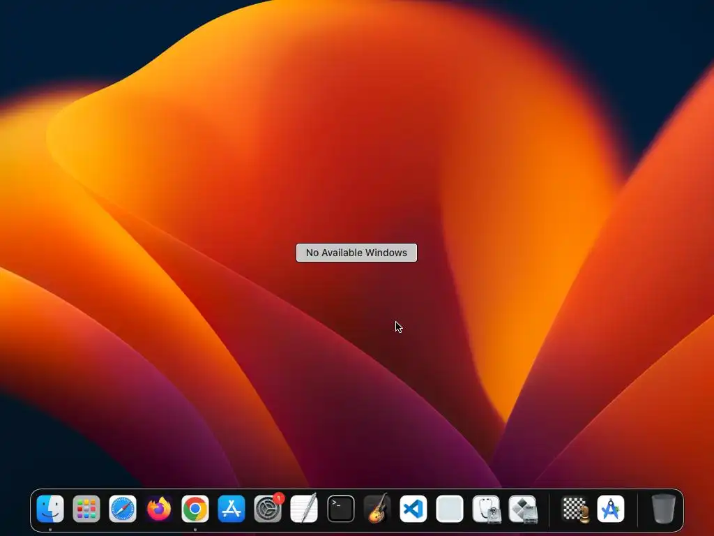714x536 pixels.
Task: Open Boot Camp Assistant in the Dock
Action: (x=523, y=509)
